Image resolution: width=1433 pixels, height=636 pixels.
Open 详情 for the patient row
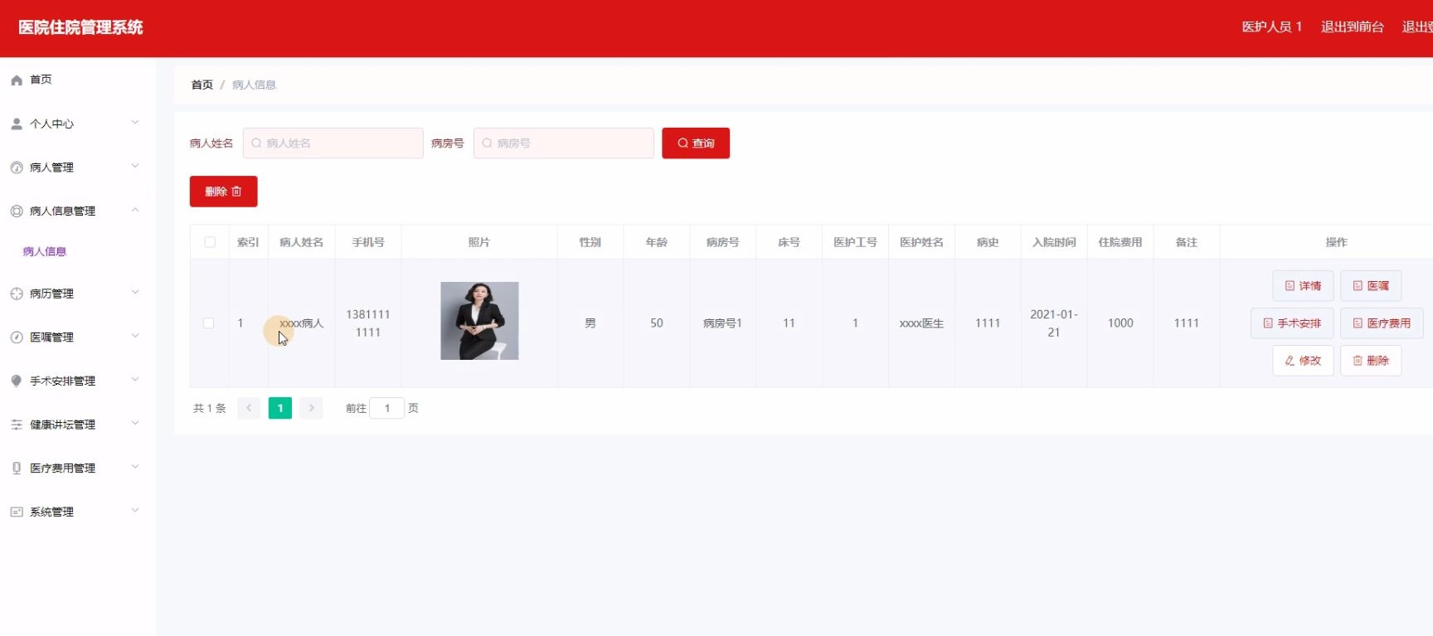point(1303,286)
